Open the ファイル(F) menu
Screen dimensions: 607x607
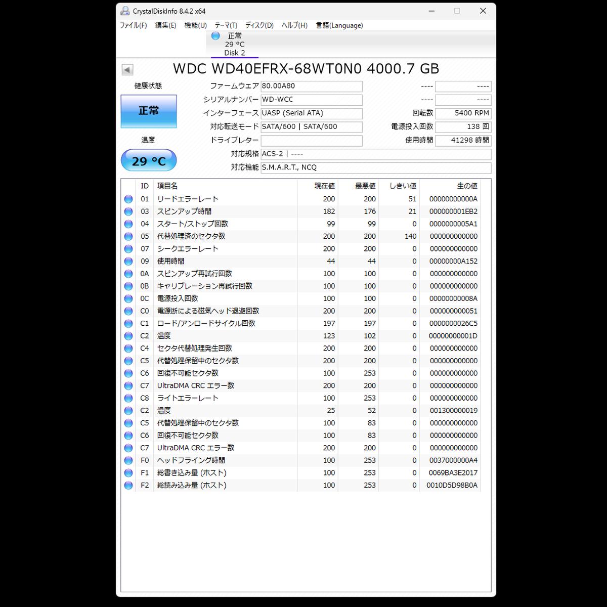pyautogui.click(x=133, y=25)
